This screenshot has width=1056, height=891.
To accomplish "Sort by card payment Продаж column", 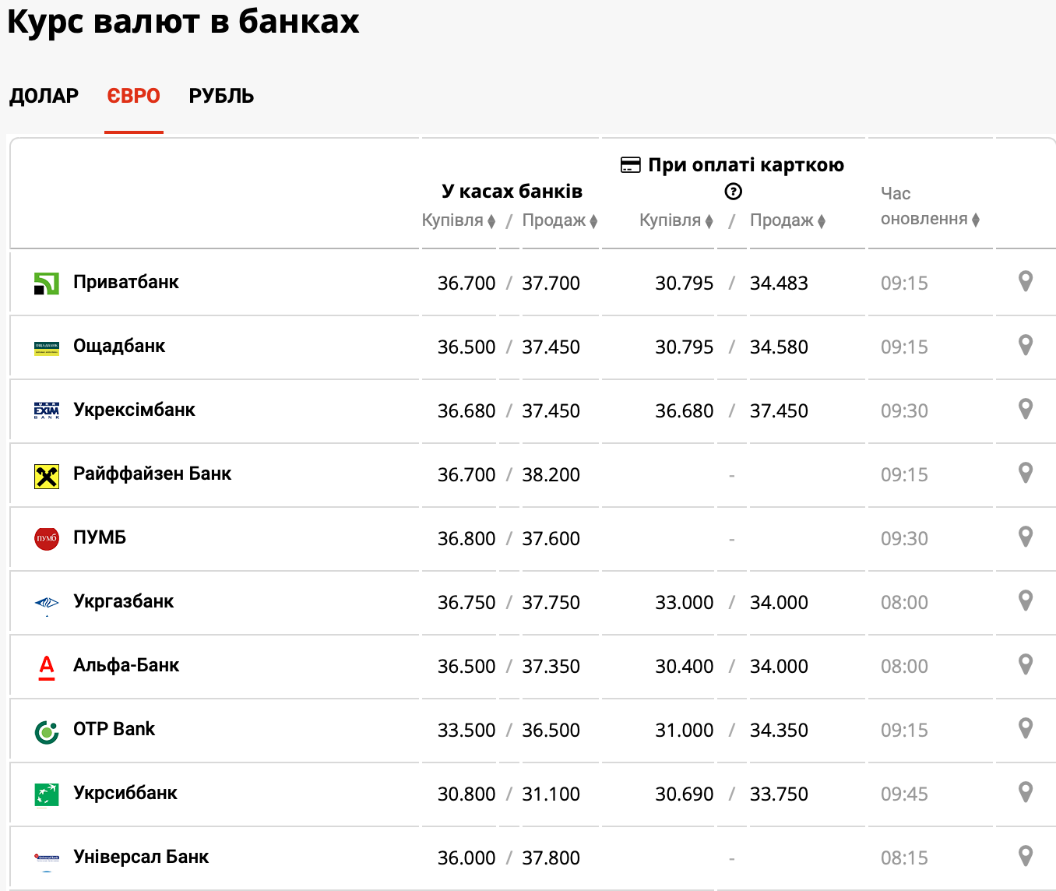I will (787, 220).
